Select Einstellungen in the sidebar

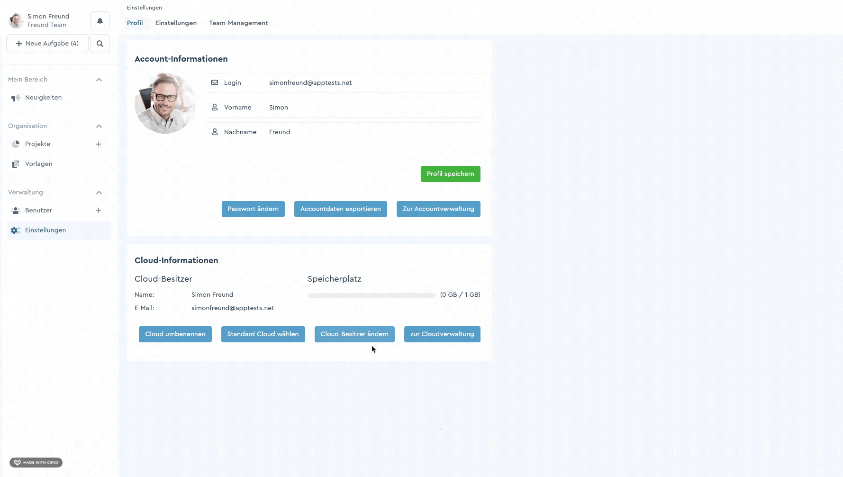59,230
